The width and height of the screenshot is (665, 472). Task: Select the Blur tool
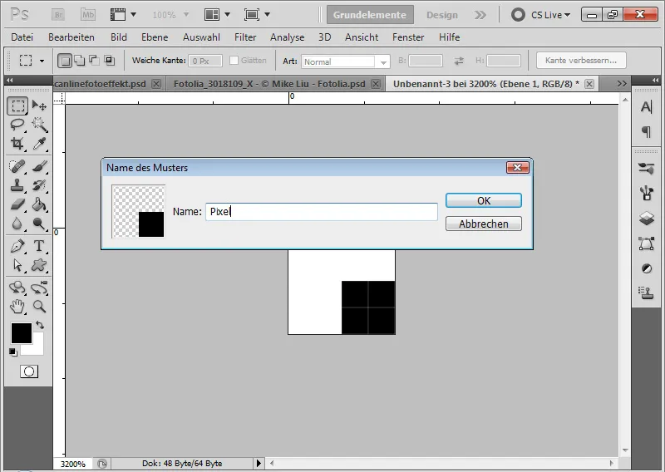(17, 224)
